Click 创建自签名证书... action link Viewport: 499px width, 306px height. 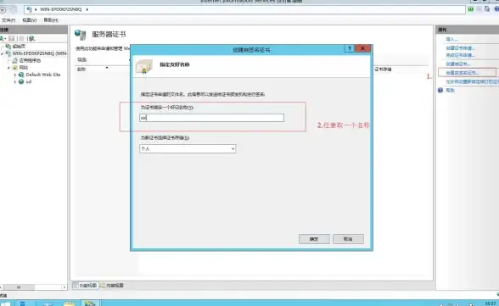click(x=463, y=72)
